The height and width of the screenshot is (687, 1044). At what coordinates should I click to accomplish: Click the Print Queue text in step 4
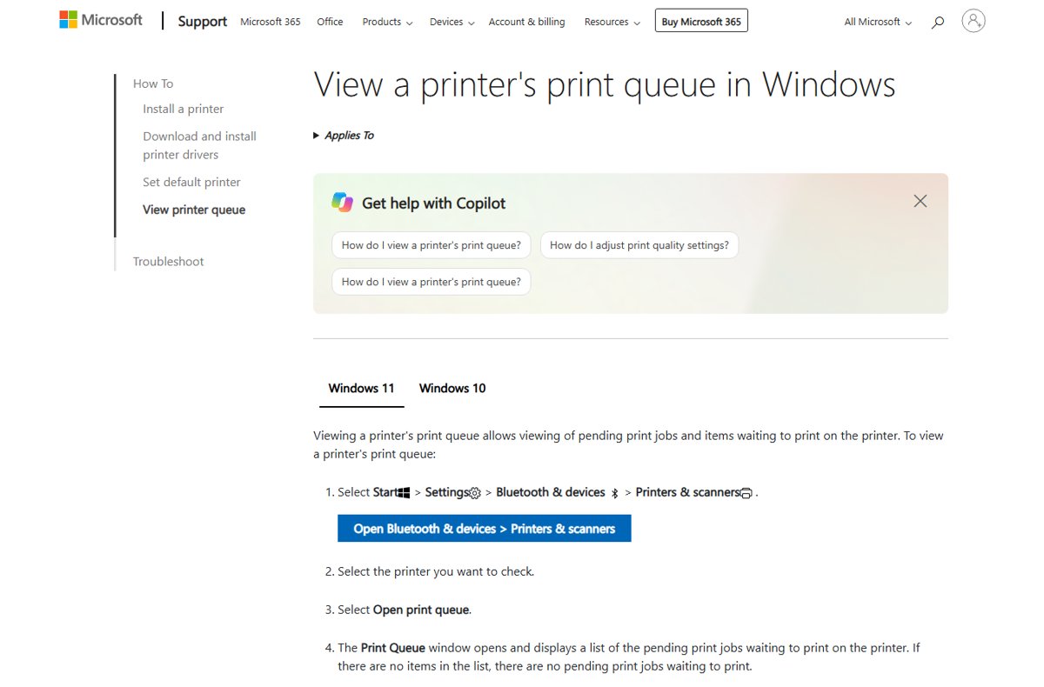pyautogui.click(x=393, y=648)
